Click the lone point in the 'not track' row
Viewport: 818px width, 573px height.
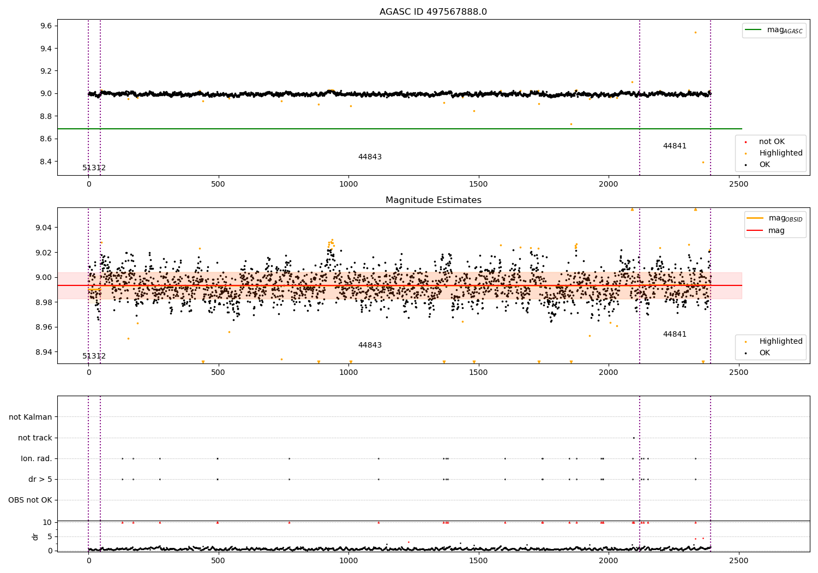[633, 438]
